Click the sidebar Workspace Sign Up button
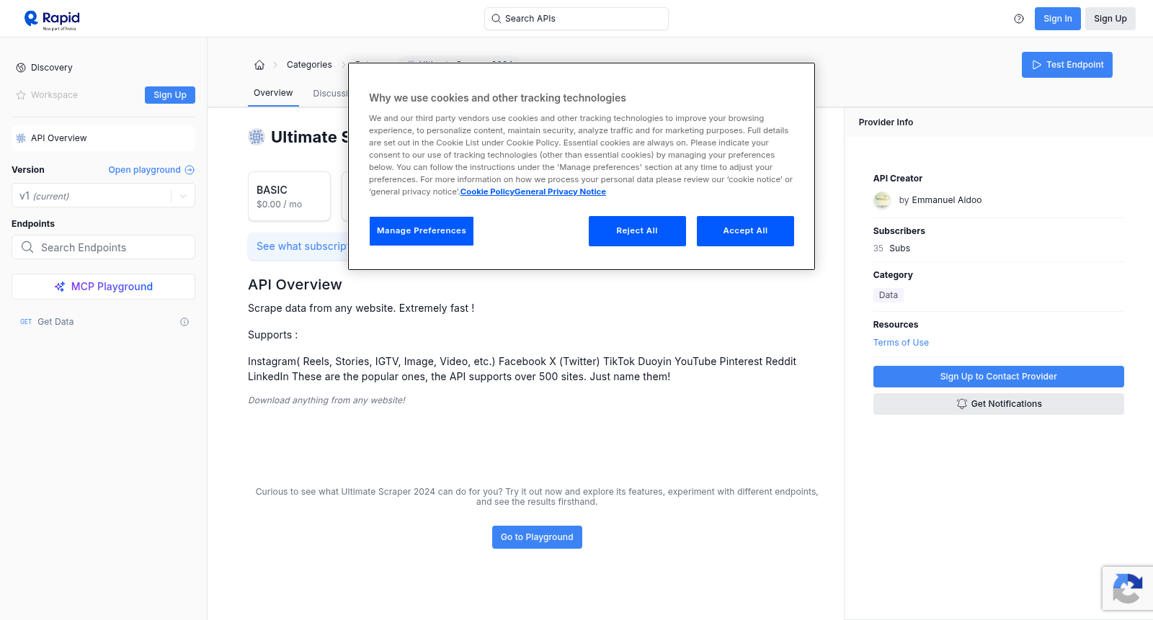The image size is (1153, 620). [170, 95]
